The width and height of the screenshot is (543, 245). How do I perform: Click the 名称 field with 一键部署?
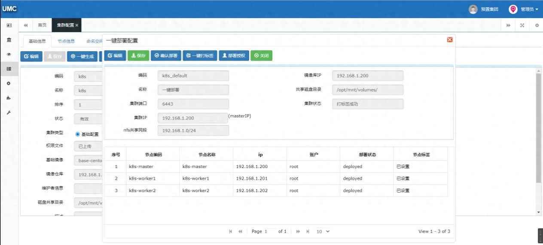193,90
